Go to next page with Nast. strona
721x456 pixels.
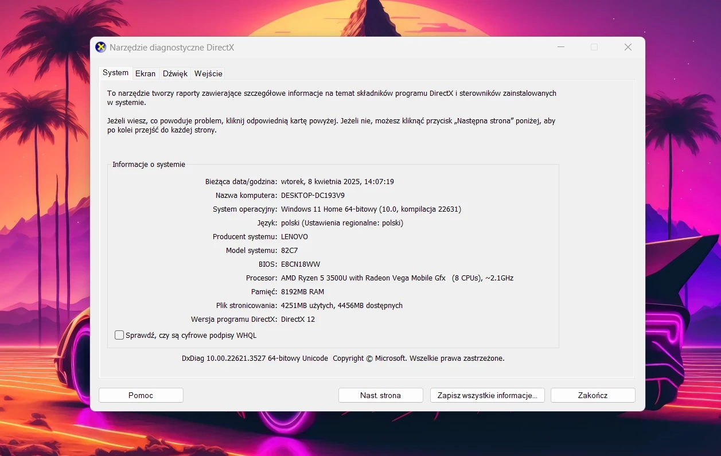pyautogui.click(x=381, y=395)
